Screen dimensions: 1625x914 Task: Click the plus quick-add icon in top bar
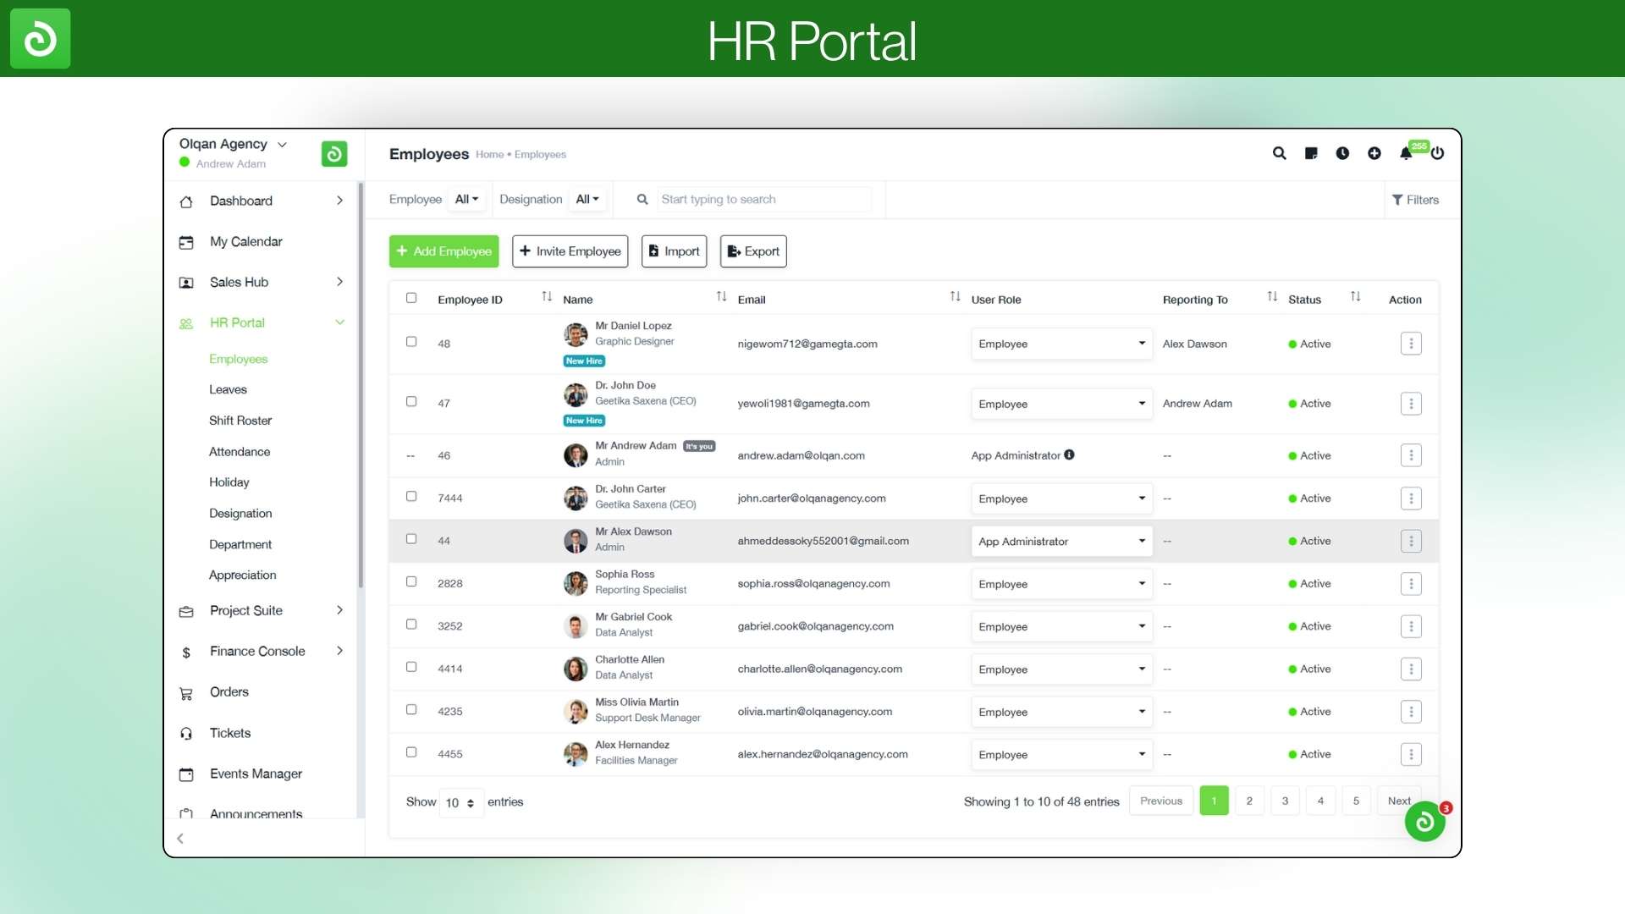click(x=1374, y=154)
